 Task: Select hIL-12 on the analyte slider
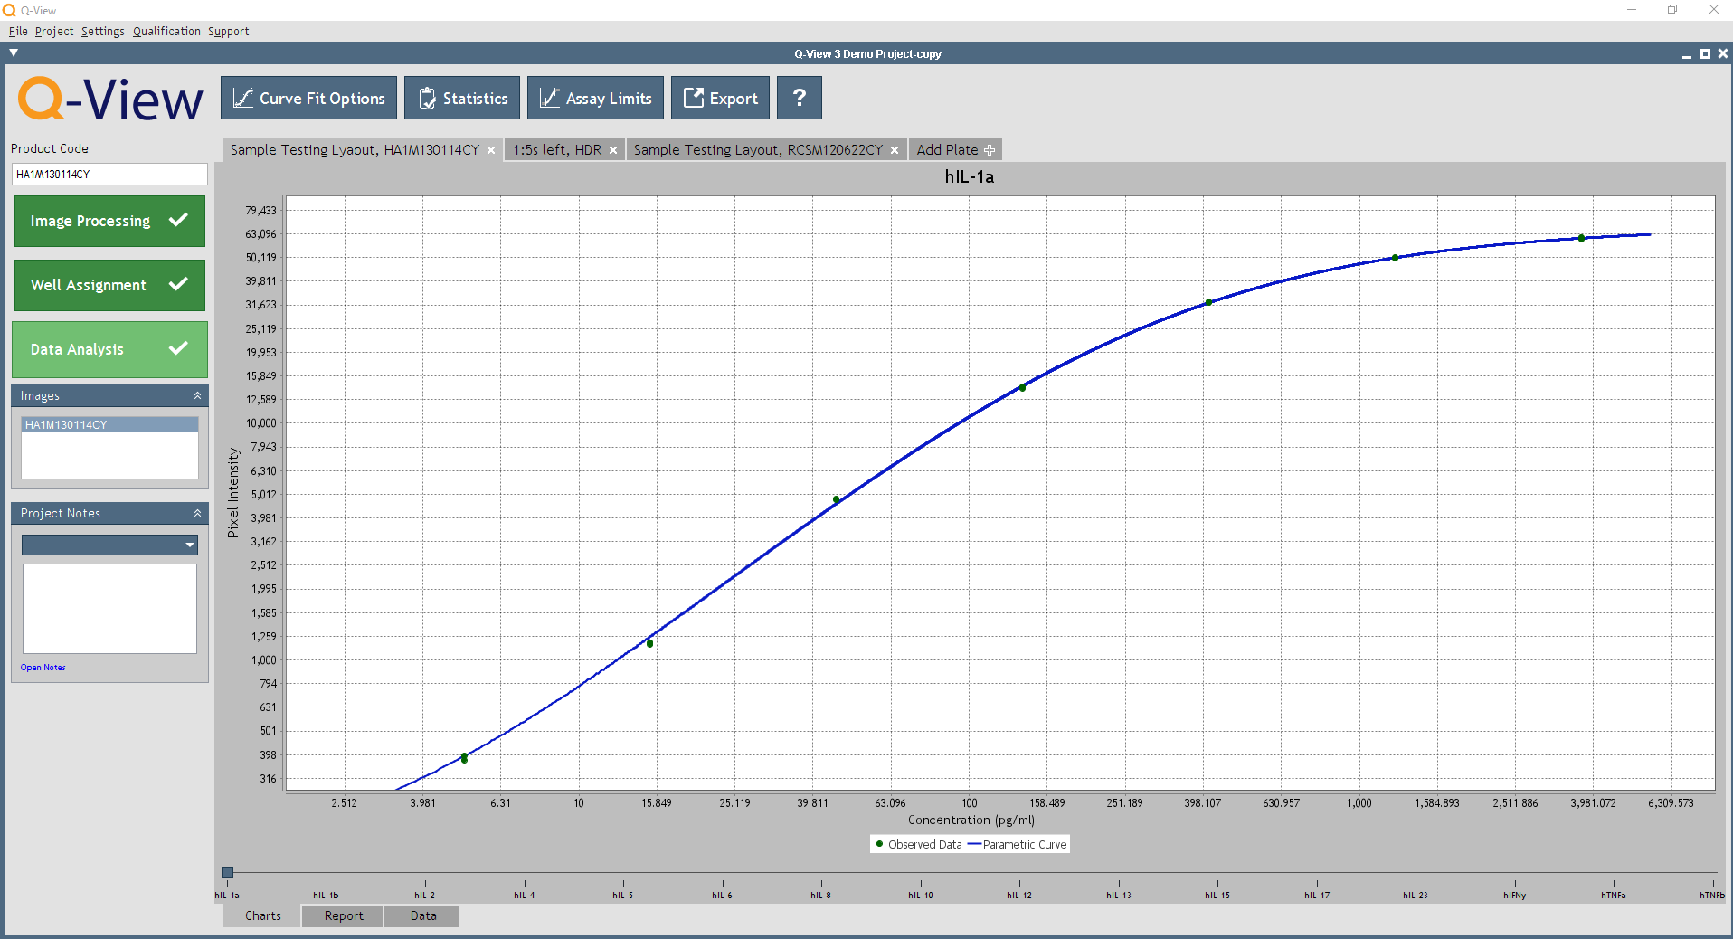1019,895
